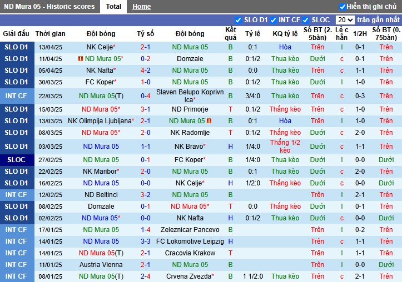Uncheck the SLO D1 filter checkbox

(x=238, y=20)
